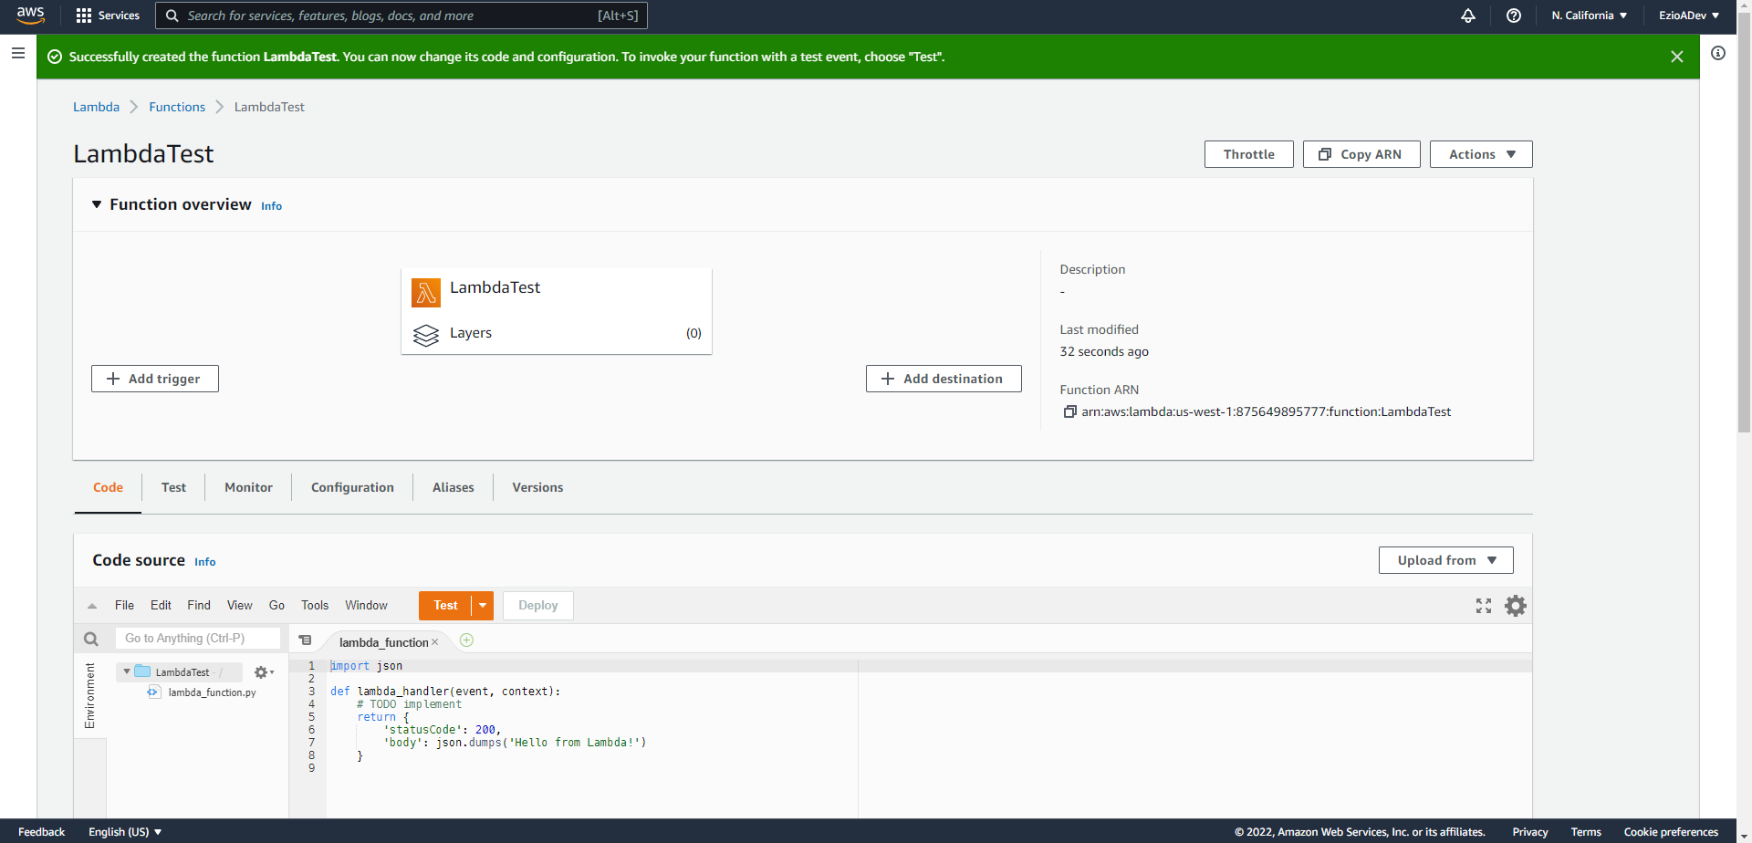The image size is (1752, 843).
Task: Click the Lambda function orange icon
Action: [x=426, y=293]
